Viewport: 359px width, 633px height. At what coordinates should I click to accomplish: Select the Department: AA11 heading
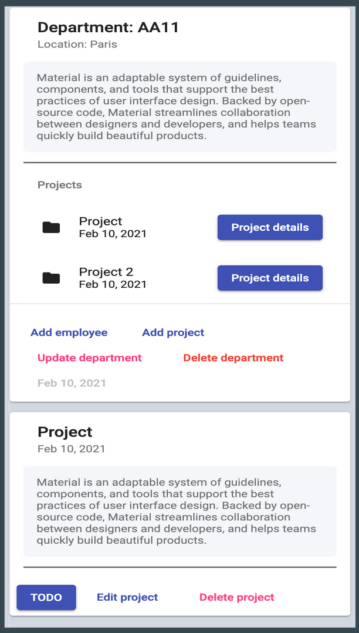point(108,27)
